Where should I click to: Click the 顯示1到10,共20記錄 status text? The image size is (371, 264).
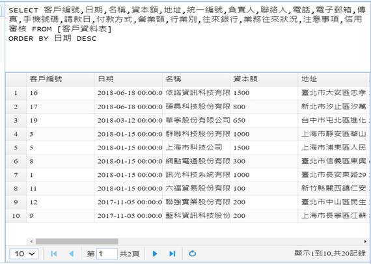(x=330, y=254)
